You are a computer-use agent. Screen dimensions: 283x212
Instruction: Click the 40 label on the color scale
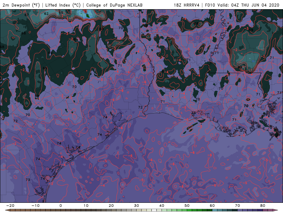tap(162, 206)
